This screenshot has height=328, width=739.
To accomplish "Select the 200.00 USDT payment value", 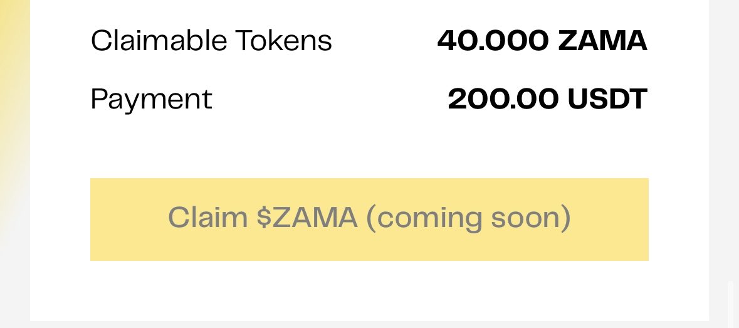I will (x=547, y=100).
